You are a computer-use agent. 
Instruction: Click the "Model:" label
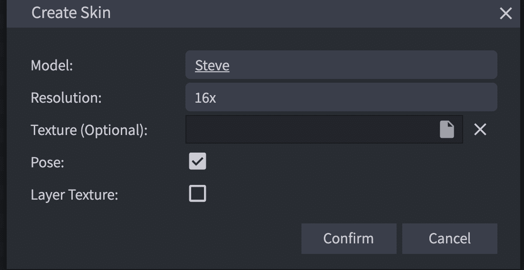coord(52,66)
